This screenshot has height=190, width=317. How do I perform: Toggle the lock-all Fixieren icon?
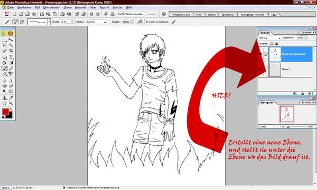click(276, 44)
